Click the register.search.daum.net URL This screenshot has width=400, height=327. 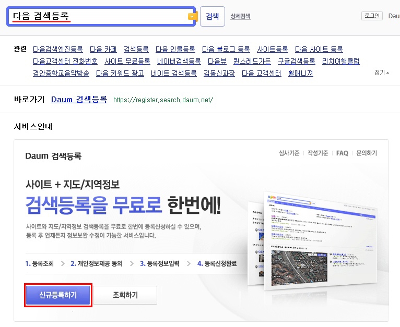(163, 100)
